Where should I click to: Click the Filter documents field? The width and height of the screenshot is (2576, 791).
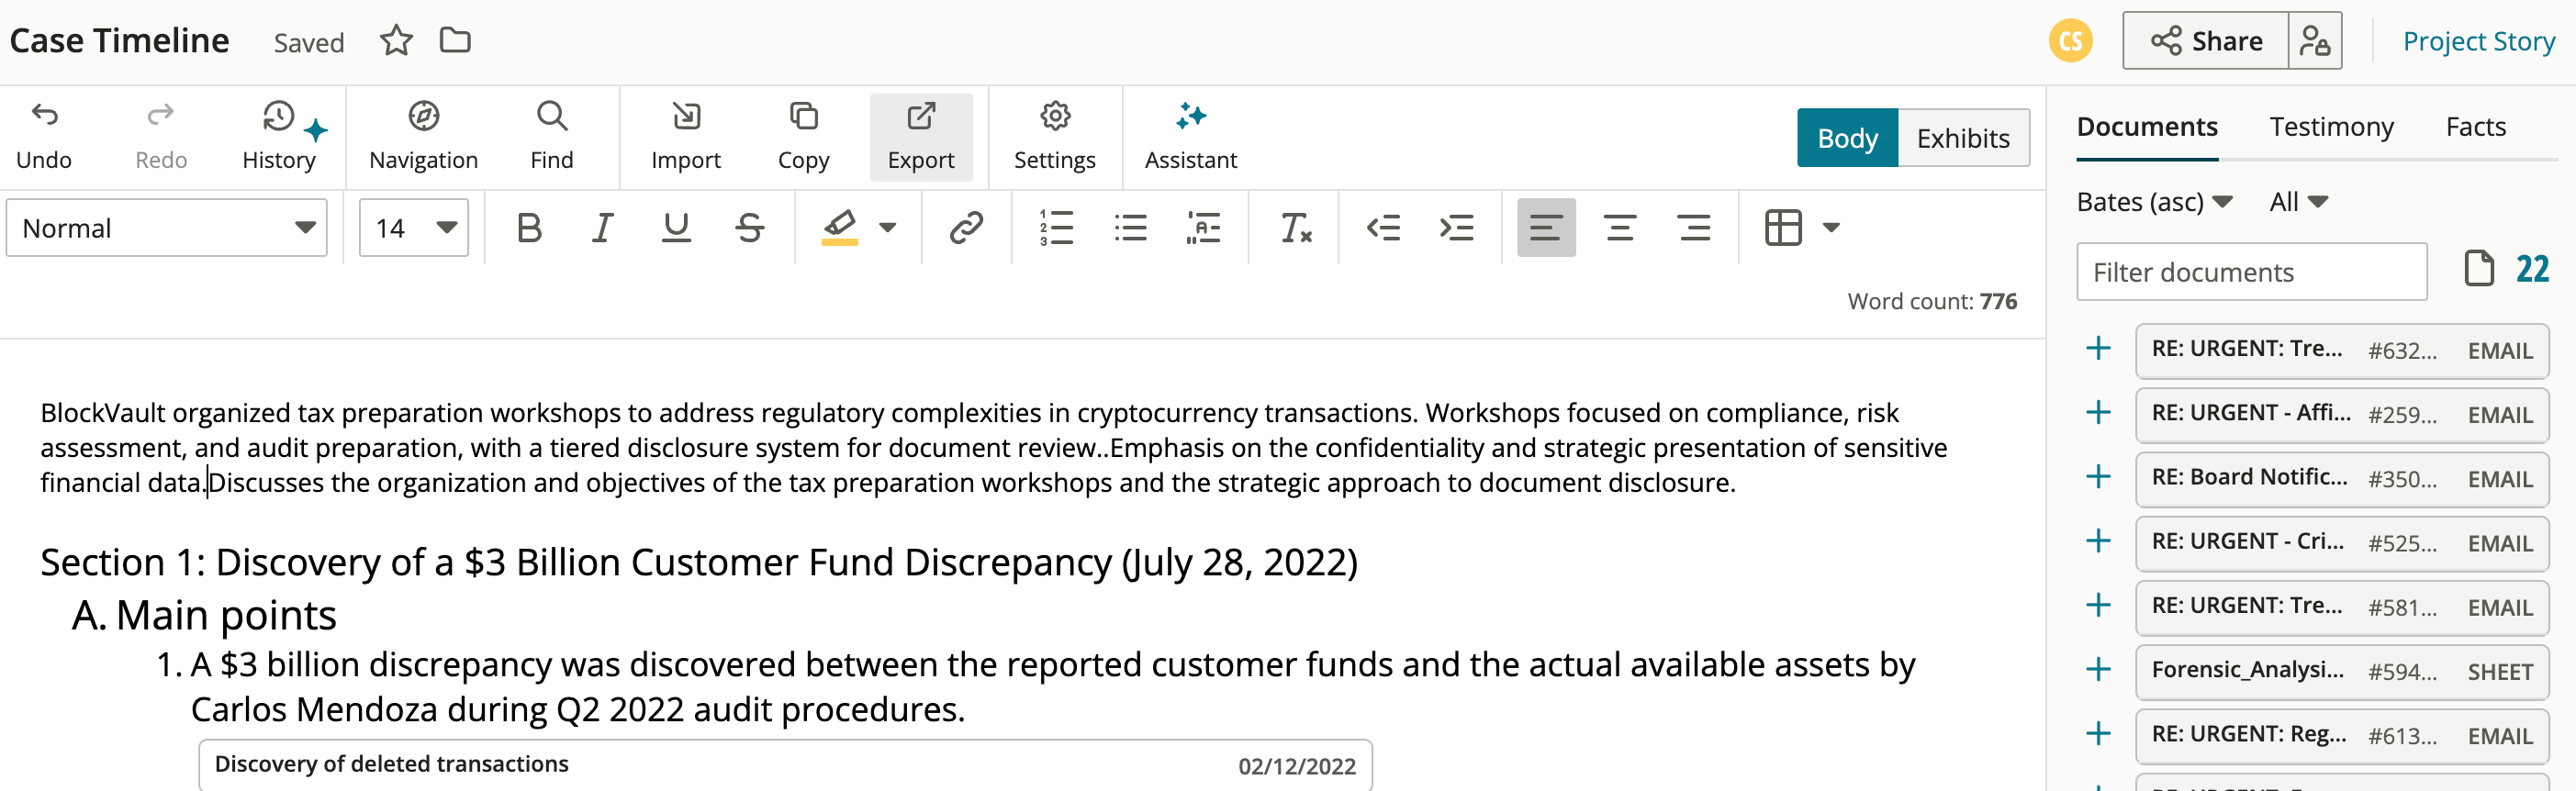(2251, 272)
